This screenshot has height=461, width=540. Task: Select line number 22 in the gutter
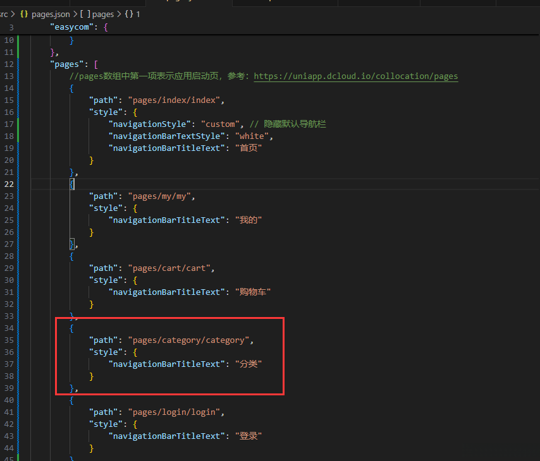tap(9, 184)
